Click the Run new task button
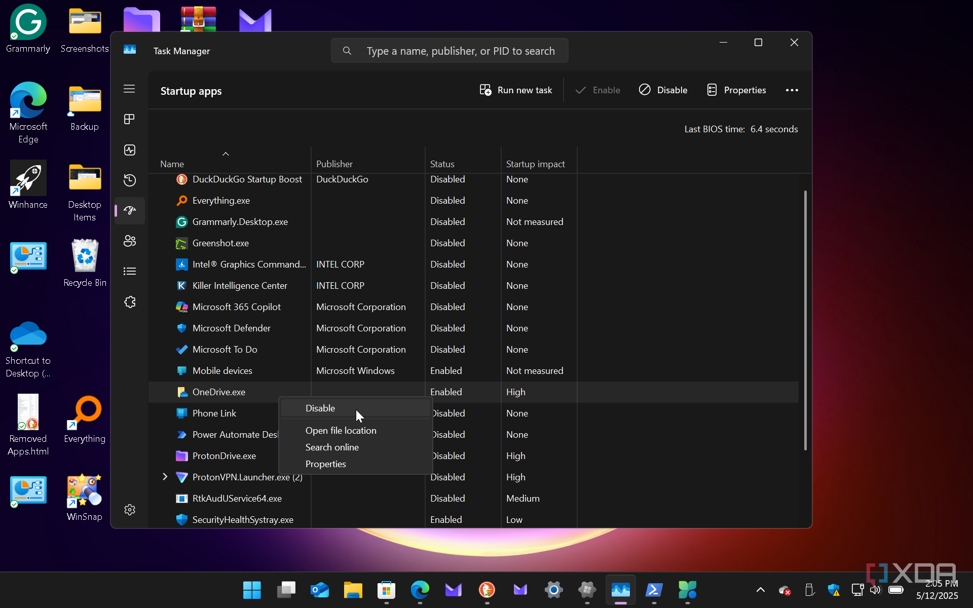 coord(516,90)
